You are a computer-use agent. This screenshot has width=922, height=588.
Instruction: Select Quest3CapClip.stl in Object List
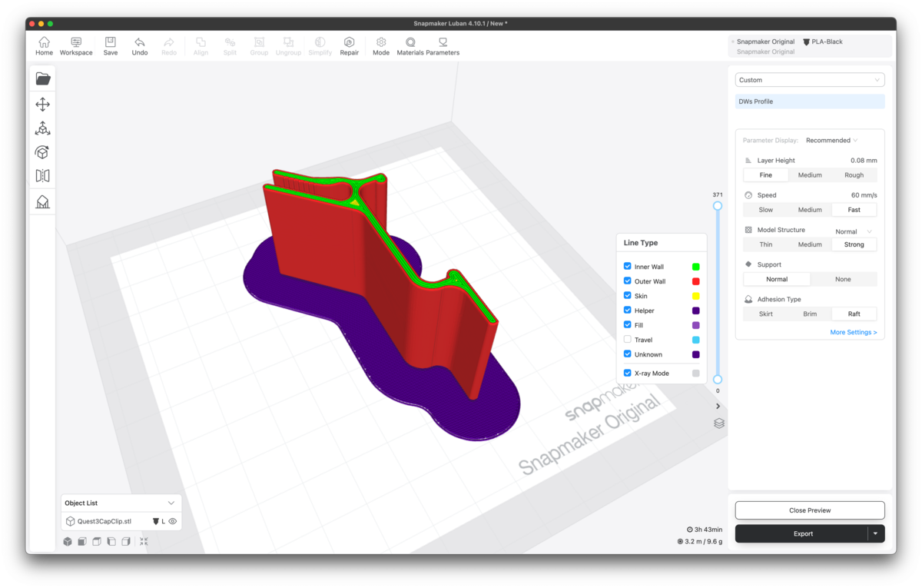coord(104,521)
